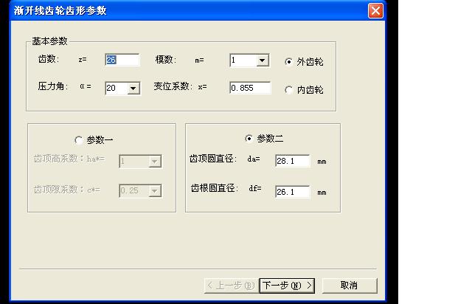Click the 齿顶圆直径 da= input field
The height and width of the screenshot is (304, 472).
click(x=292, y=161)
